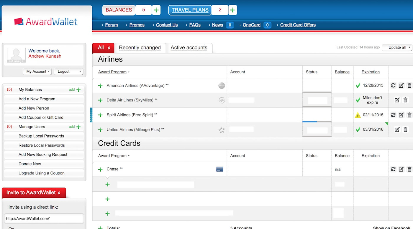This screenshot has height=229, width=413.
Task: Switch to the Recently changed tab
Action: coord(140,48)
